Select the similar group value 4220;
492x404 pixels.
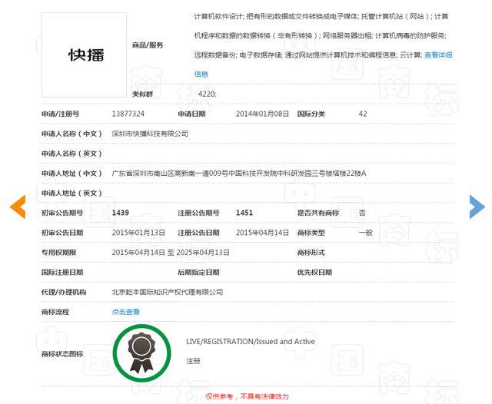[207, 94]
